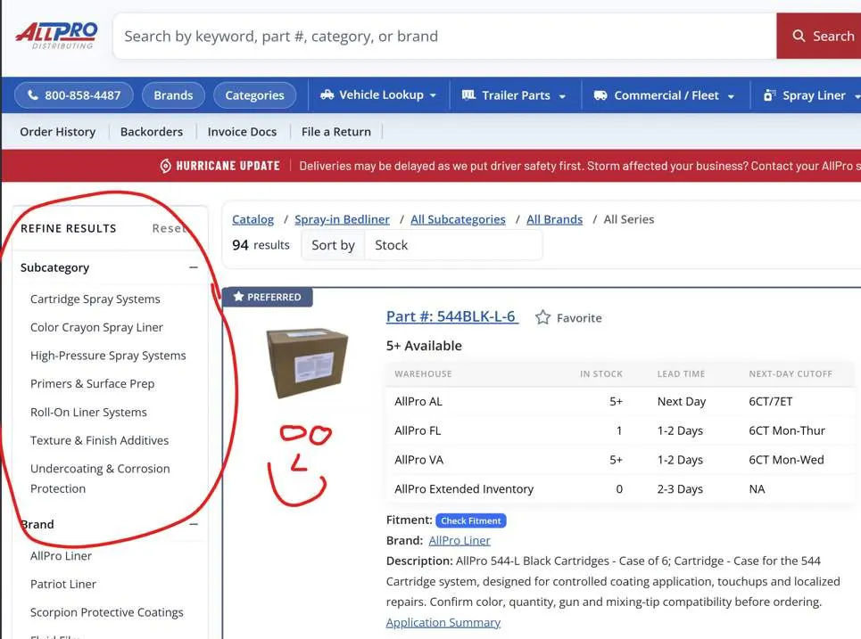The image size is (861, 639).
Task: Open the Categories pill button
Action: pos(255,95)
